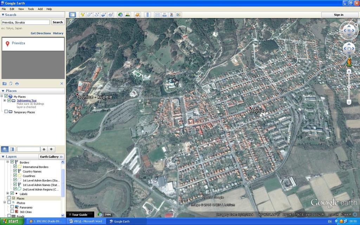Open the Tools menu
Image resolution: width=360 pixels, height=225 pixels.
[x=31, y=9]
